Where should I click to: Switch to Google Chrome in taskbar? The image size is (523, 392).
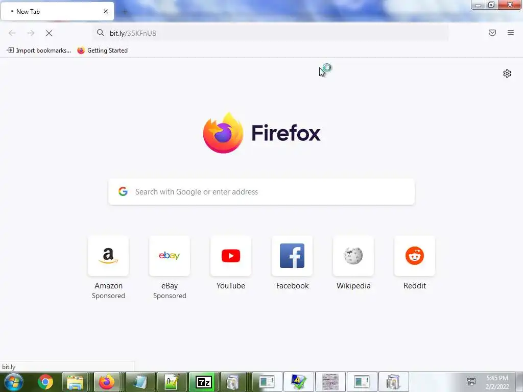click(45, 382)
